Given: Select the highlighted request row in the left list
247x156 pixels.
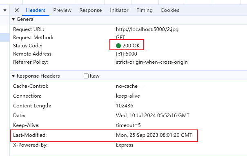Looking at the screenshot, I should pos(5,38).
